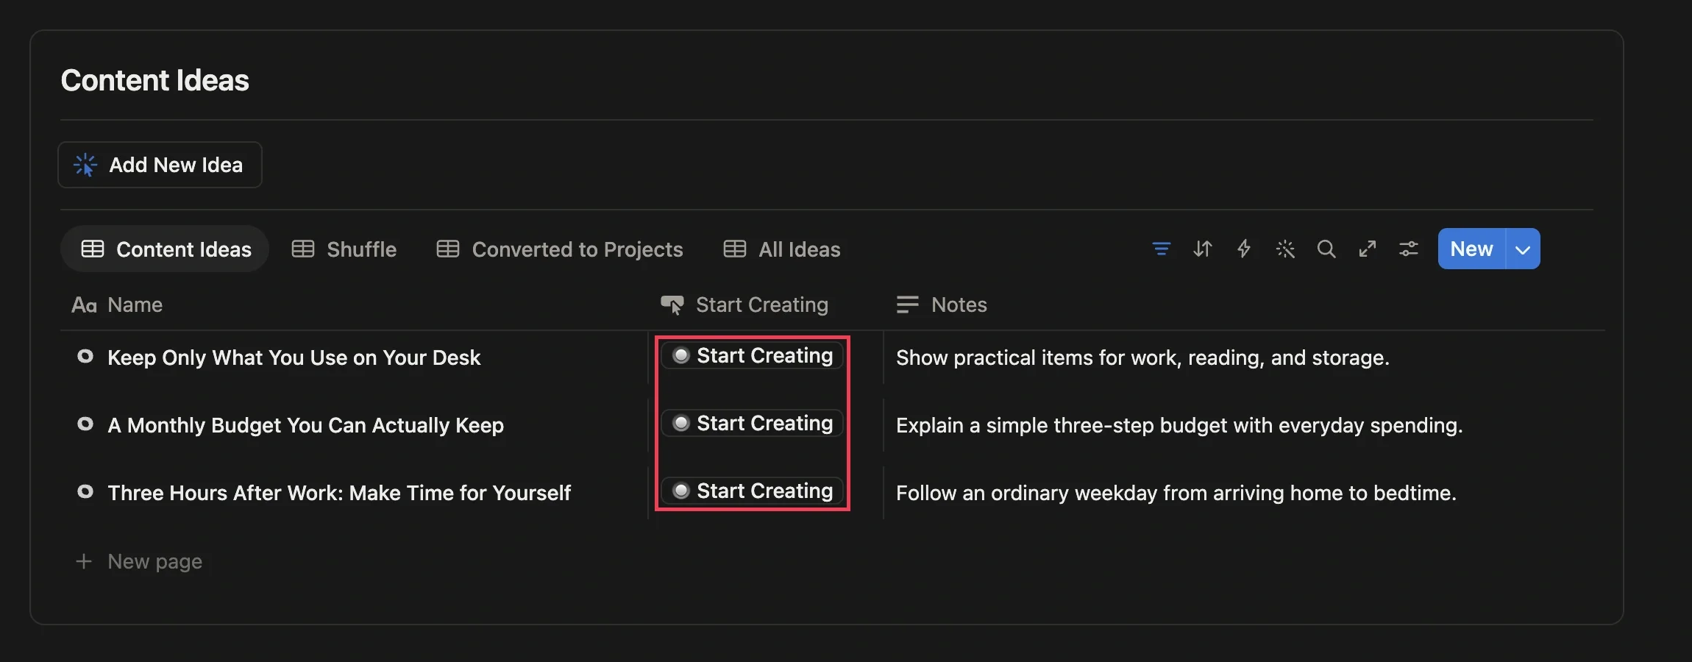Switch to the Shuffle view tab
1692x662 pixels.
tap(344, 249)
